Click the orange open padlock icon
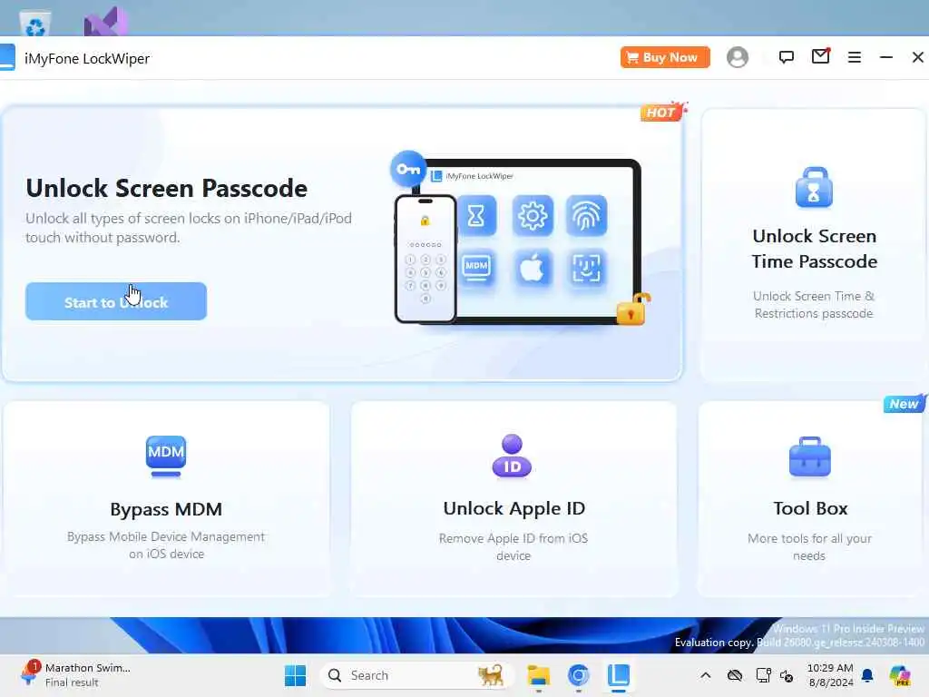929x697 pixels. 632,309
